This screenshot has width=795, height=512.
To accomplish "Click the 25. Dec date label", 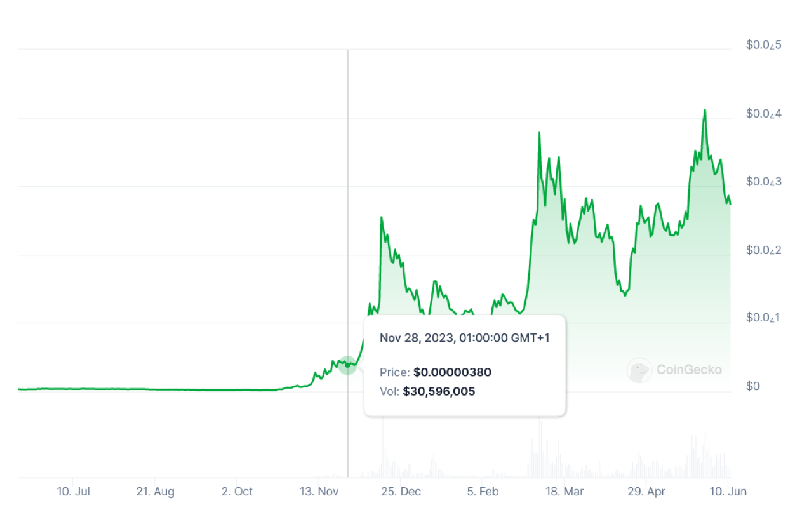I will [401, 492].
